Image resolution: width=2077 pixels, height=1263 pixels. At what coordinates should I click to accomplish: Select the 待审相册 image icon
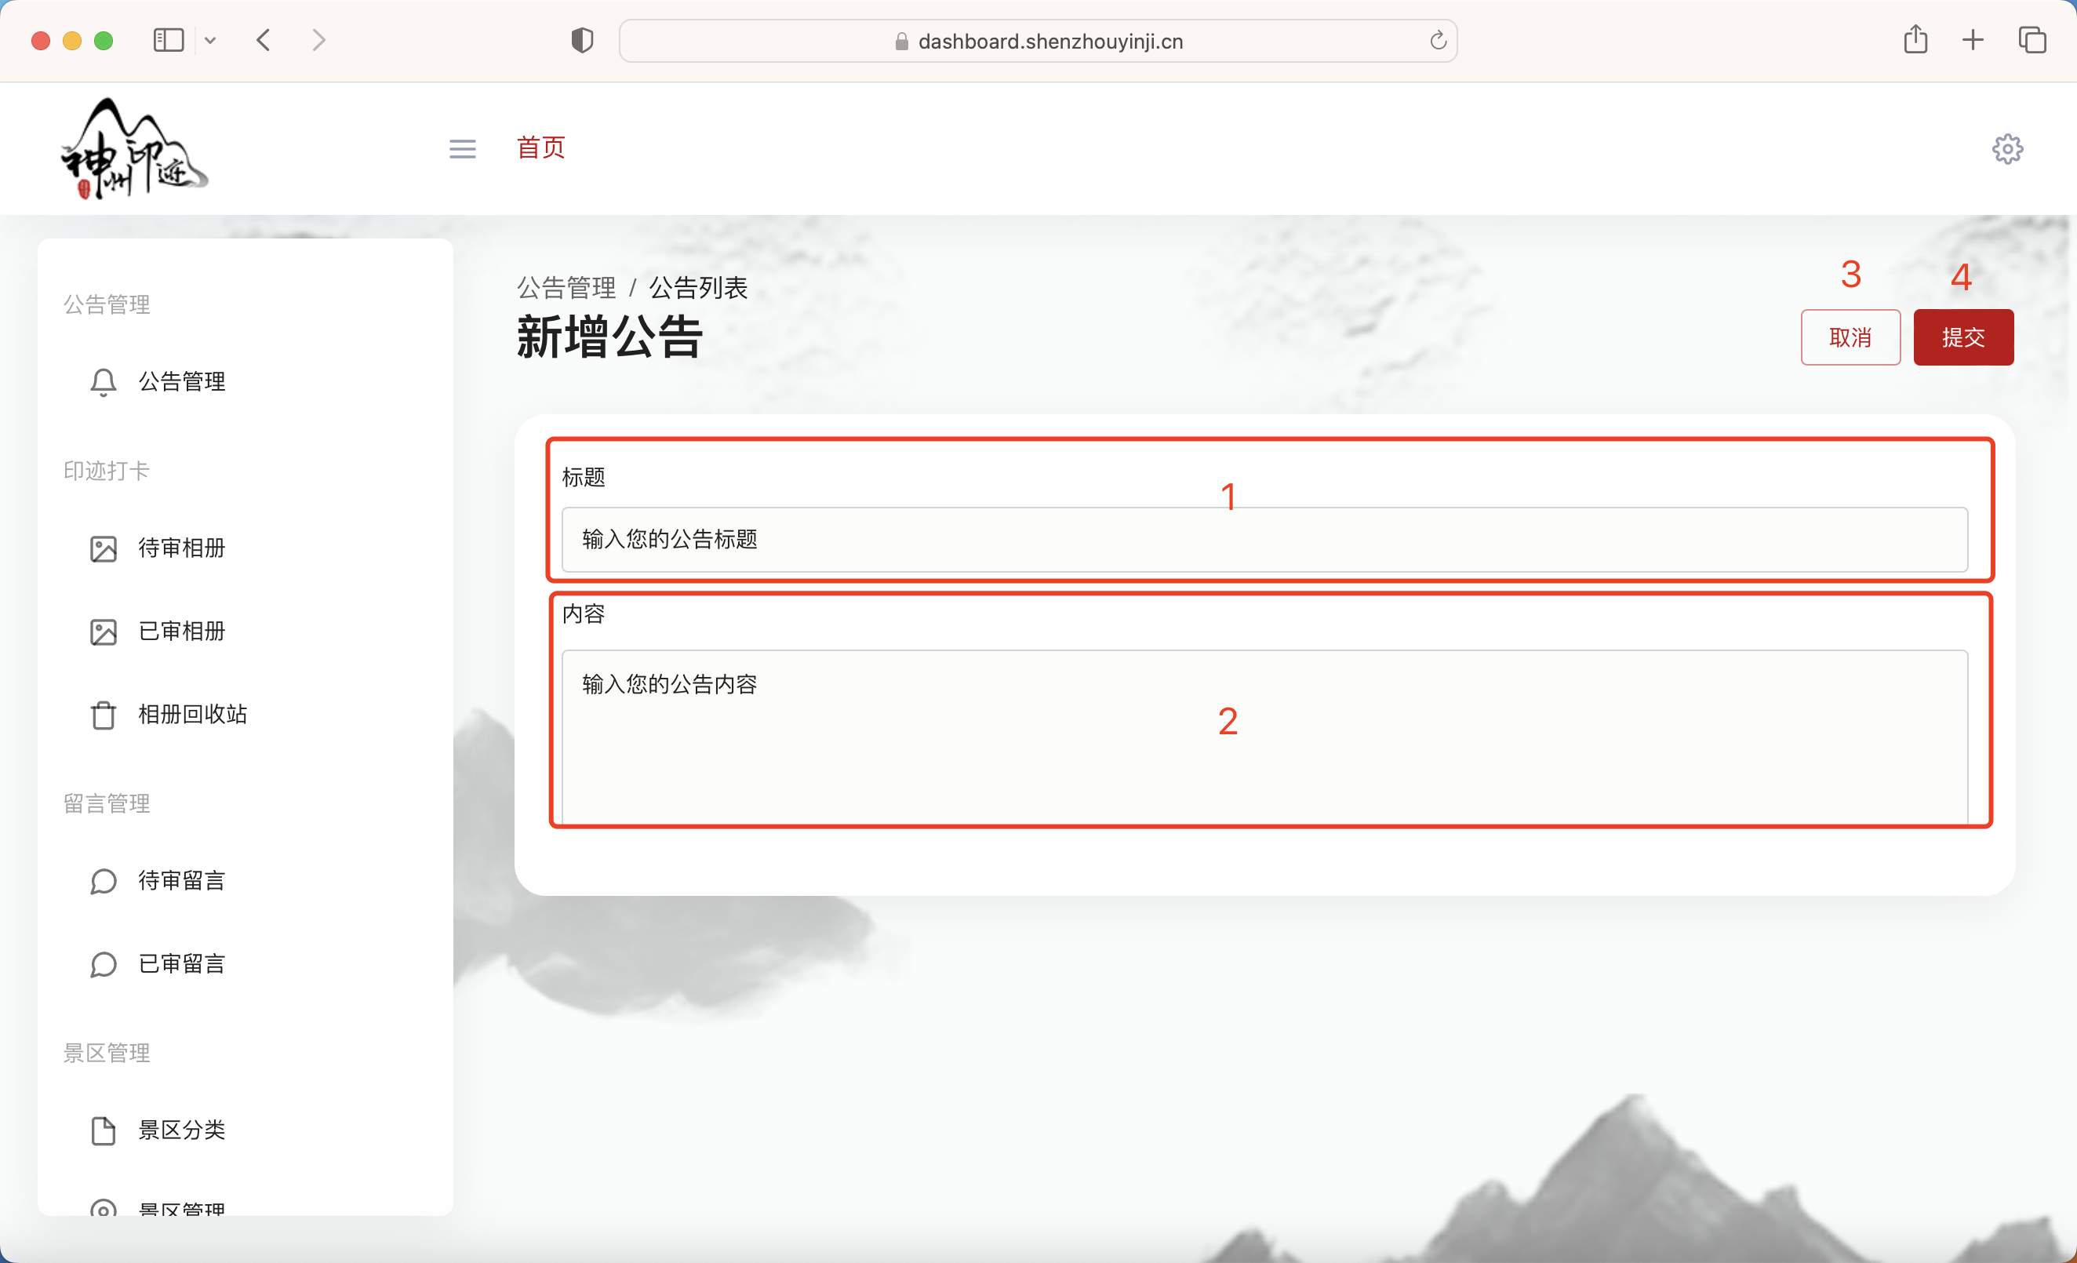point(103,548)
